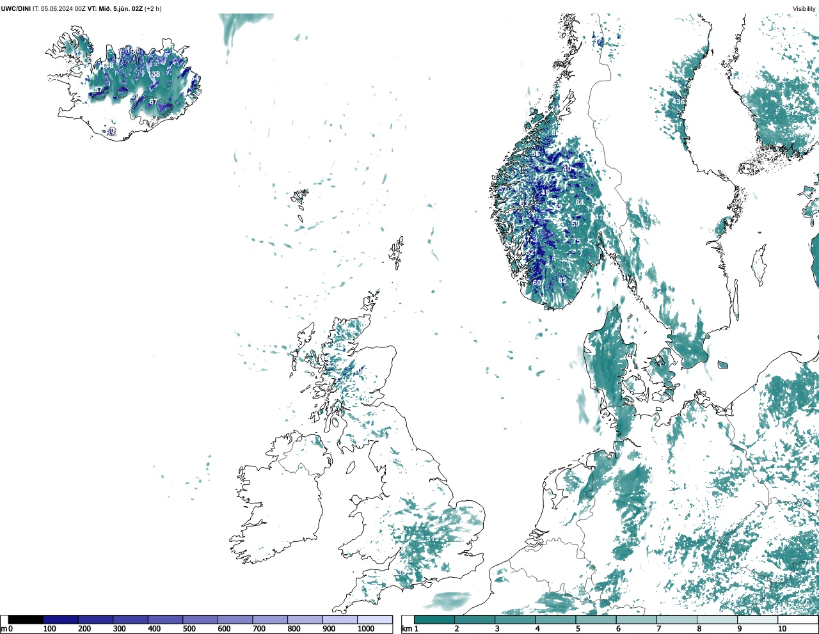Click the swatch between 9 and 10 km
The width and height of the screenshot is (819, 634).
[757, 620]
